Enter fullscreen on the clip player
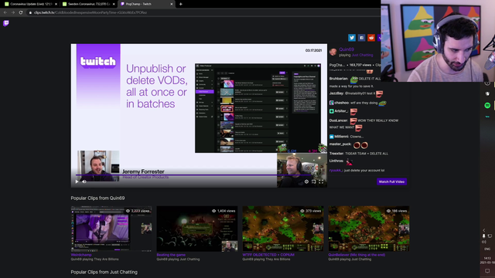This screenshot has height=278, width=495. point(321,181)
